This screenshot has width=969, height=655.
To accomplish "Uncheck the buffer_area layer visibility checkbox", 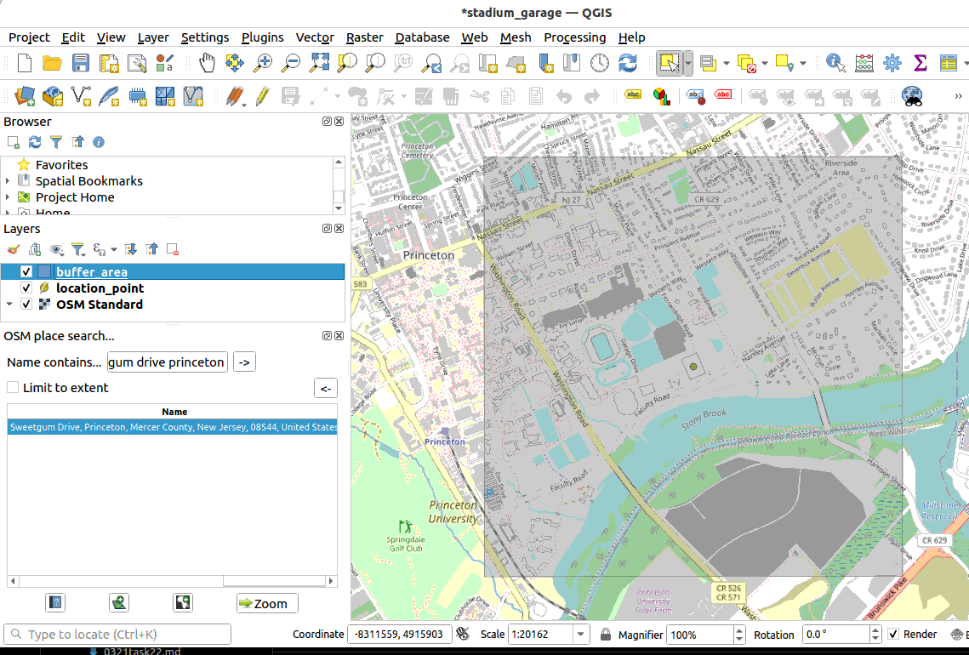I will pos(26,272).
